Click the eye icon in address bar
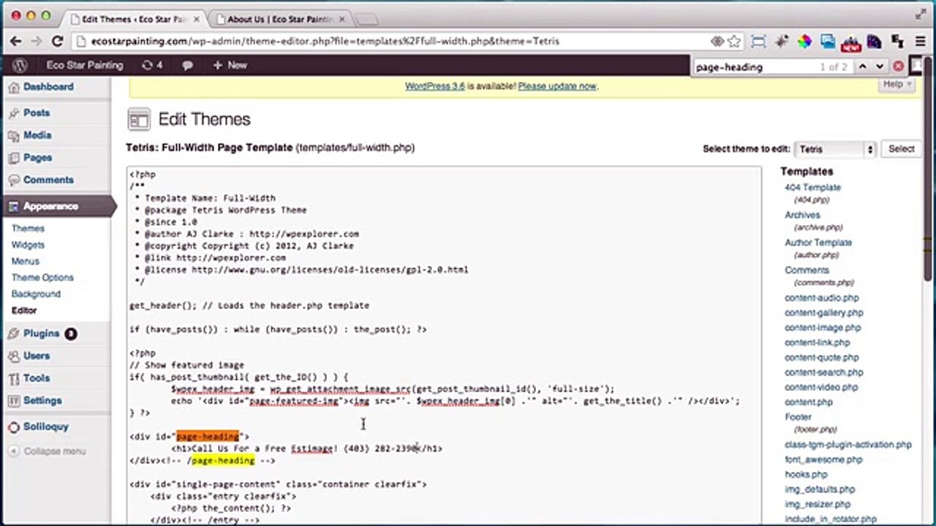The height and width of the screenshot is (526, 936). (x=717, y=42)
